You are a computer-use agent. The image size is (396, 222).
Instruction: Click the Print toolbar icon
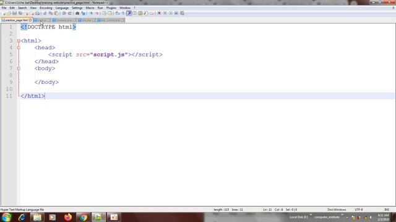[x=37, y=13]
